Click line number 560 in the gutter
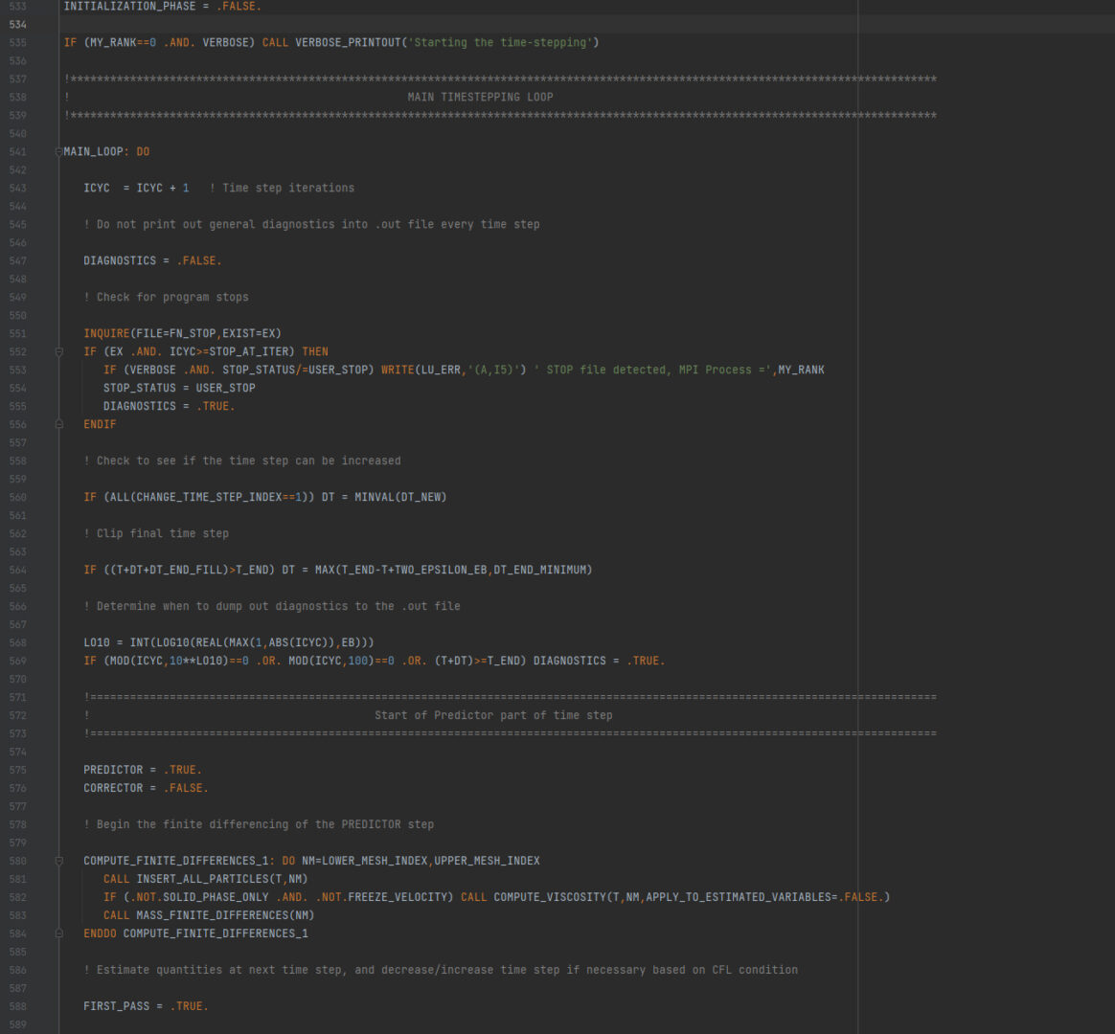Screen dimensions: 1115x1034 17,497
